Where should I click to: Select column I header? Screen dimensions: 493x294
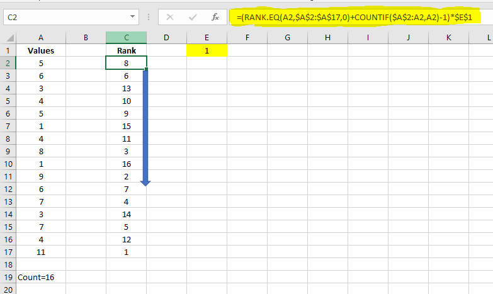coord(368,38)
